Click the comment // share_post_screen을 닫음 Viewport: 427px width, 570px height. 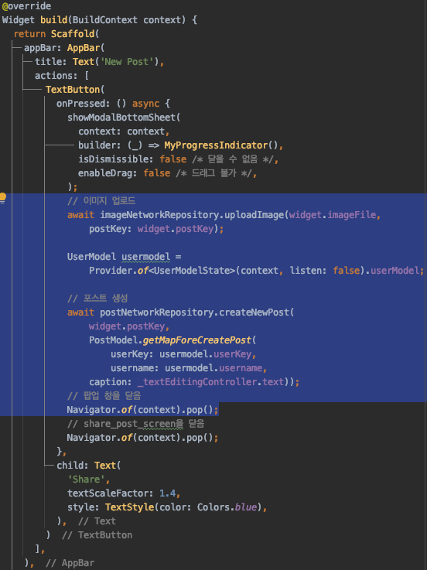click(135, 424)
